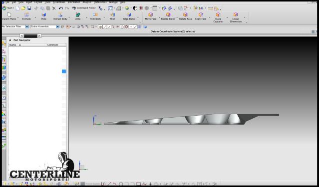This screenshot has width=319, height=187.
Task: Toggle the midpoint snap option
Action: coord(109,27)
